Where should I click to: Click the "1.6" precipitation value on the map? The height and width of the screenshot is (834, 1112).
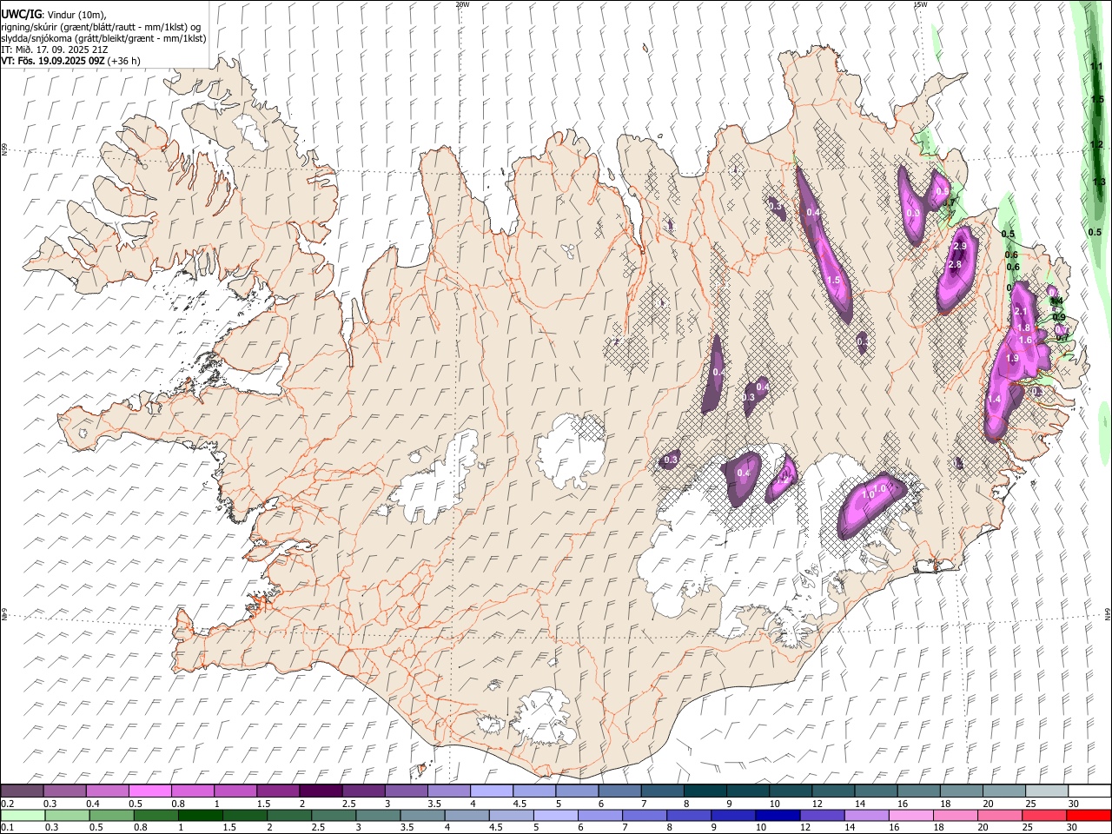tap(1025, 341)
